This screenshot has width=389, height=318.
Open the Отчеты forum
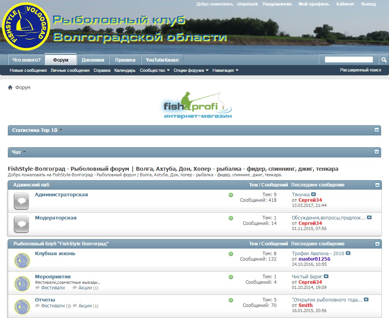tap(45, 300)
